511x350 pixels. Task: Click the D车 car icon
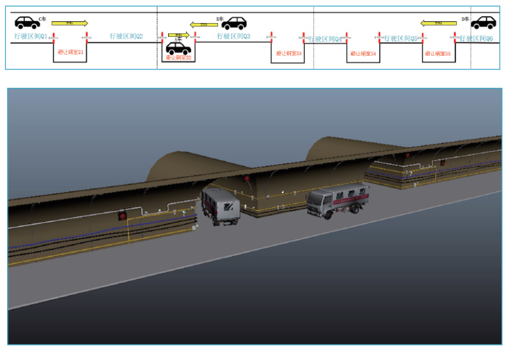tap(483, 23)
